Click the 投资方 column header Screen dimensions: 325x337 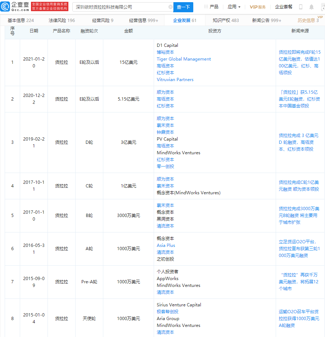pyautogui.click(x=215, y=31)
